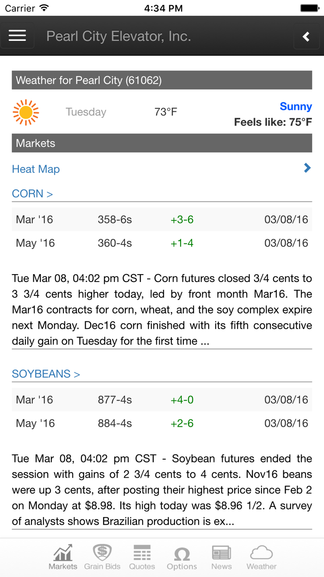Read the full soybean futures commentary
The width and height of the screenshot is (324, 577).
click(162, 490)
